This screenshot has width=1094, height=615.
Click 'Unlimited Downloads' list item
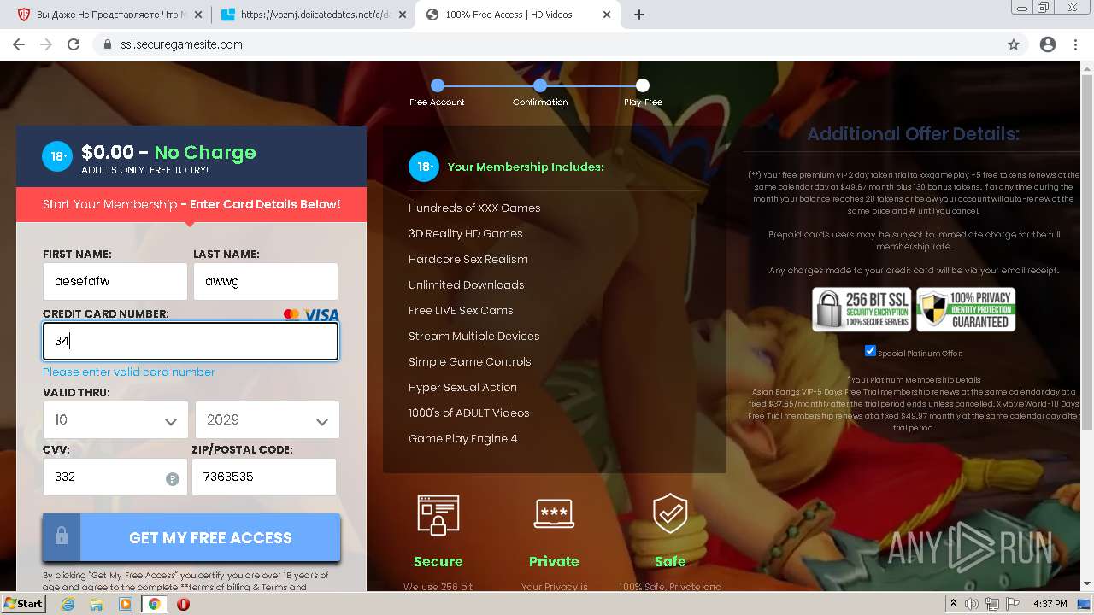pos(467,284)
